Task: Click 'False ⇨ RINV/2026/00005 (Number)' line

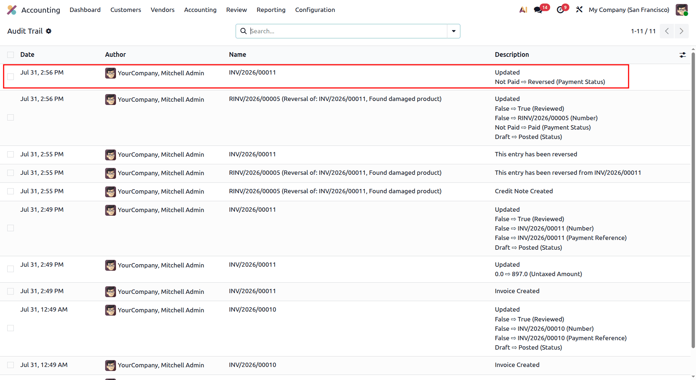Action: (x=546, y=118)
